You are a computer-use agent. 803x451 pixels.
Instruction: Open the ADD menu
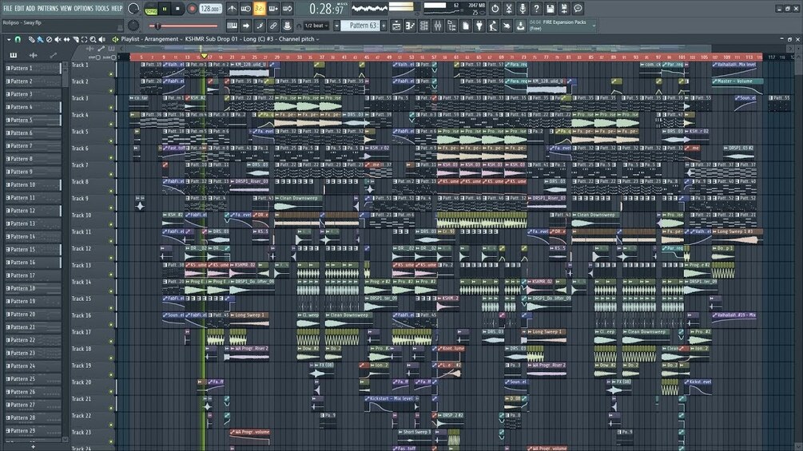(x=30, y=9)
